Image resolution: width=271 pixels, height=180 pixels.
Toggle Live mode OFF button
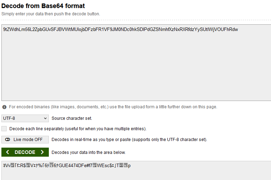[x=25, y=140]
